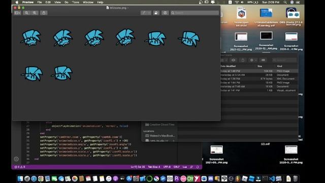Click the Wi-Fi icon in the menu bar

tap(237, 2)
